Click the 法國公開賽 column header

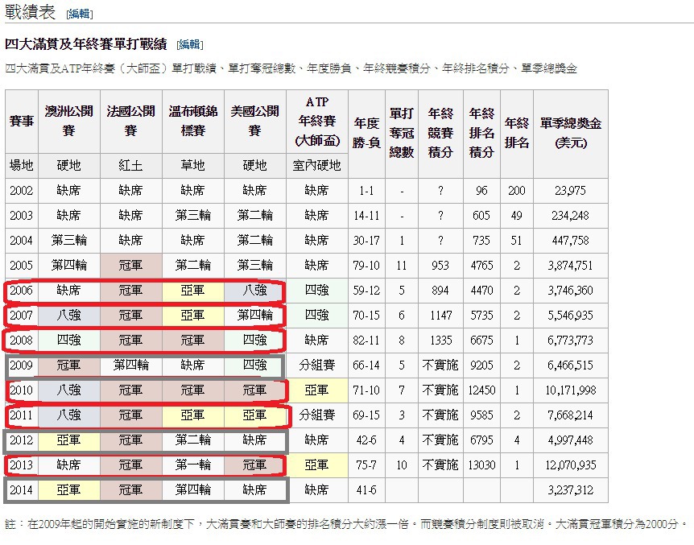(131, 122)
